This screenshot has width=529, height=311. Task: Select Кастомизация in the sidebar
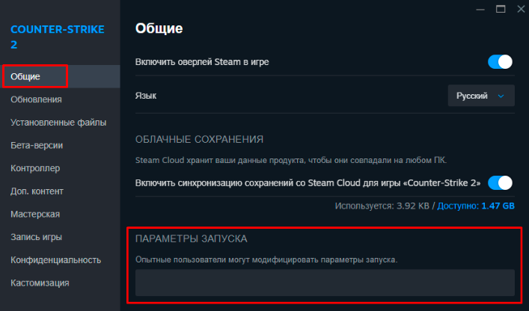[x=40, y=283]
